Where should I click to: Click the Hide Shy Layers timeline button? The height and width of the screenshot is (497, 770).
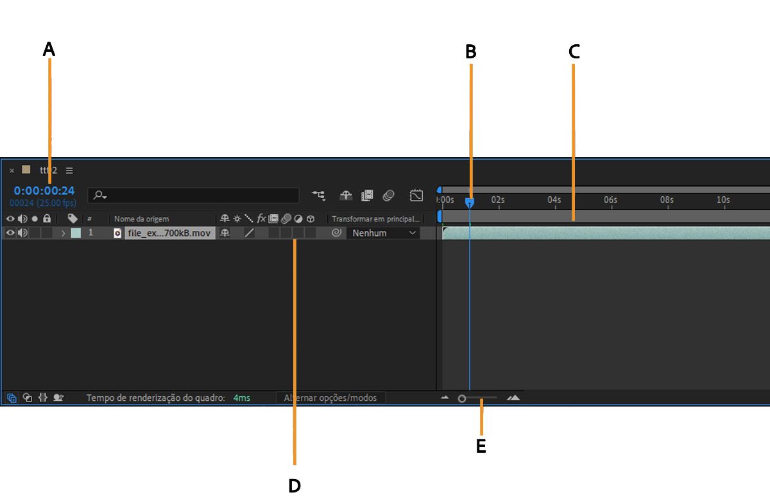[x=346, y=196]
